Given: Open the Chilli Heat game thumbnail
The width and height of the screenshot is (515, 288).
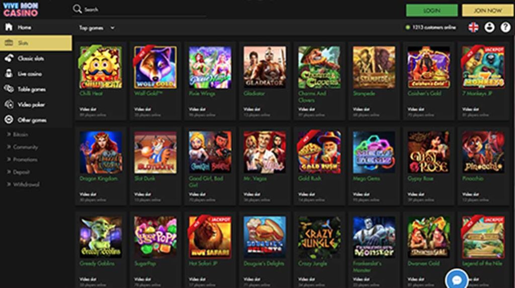Looking at the screenshot, I should tap(101, 67).
